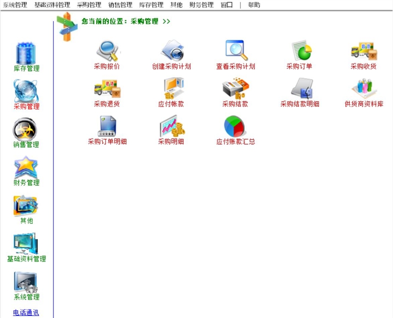Click the 采购结款明细 text label

300,104
